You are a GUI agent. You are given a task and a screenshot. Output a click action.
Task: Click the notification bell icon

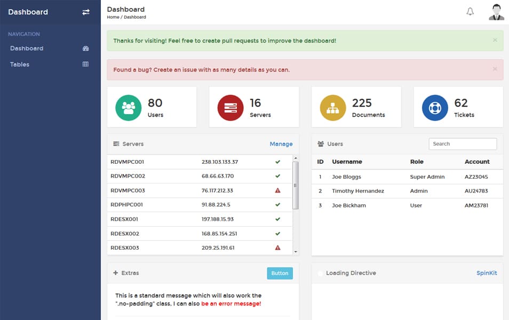470,11
